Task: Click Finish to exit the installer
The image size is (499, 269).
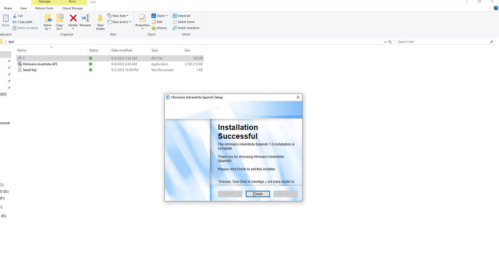Action: pyautogui.click(x=258, y=194)
